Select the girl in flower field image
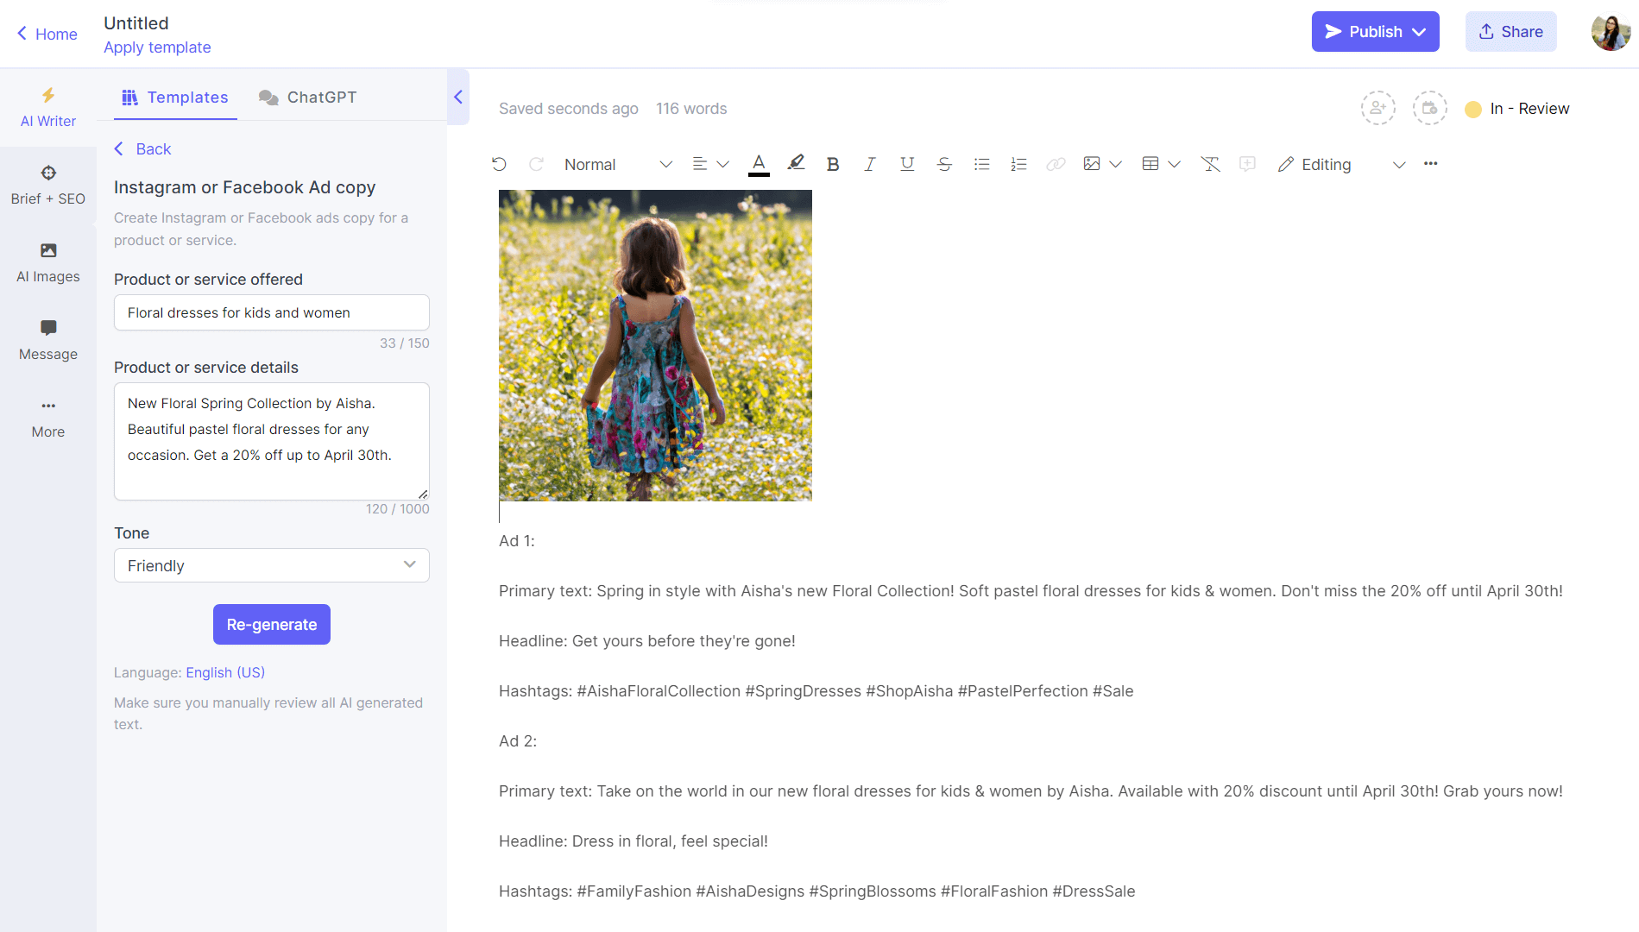Image resolution: width=1639 pixels, height=932 pixels. click(655, 345)
